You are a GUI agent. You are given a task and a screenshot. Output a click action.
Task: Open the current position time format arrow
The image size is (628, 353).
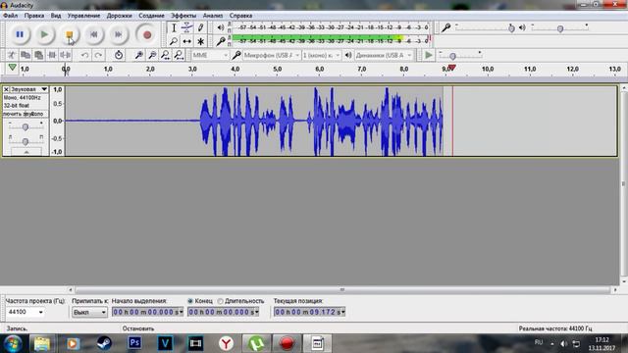coord(342,312)
